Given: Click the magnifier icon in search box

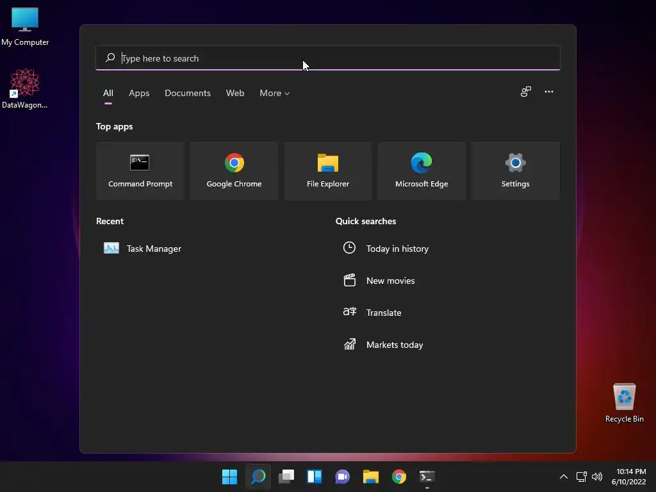Looking at the screenshot, I should click(x=110, y=58).
